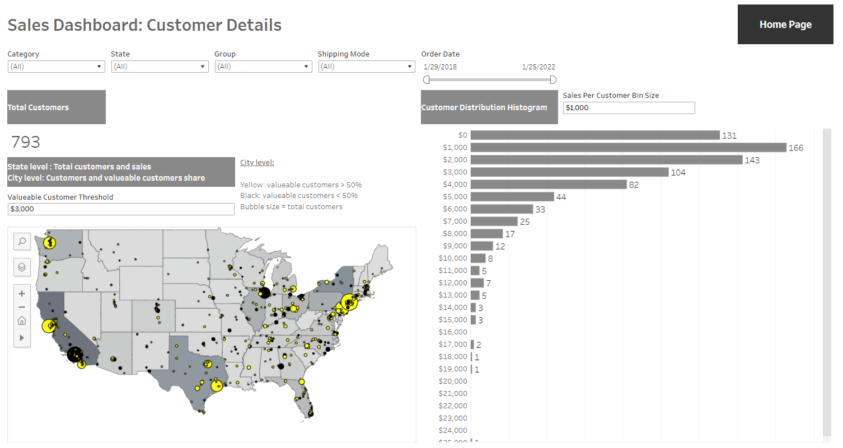This screenshot has height=448, width=843.
Task: Expand the Group filter dropdown
Action: coord(263,67)
